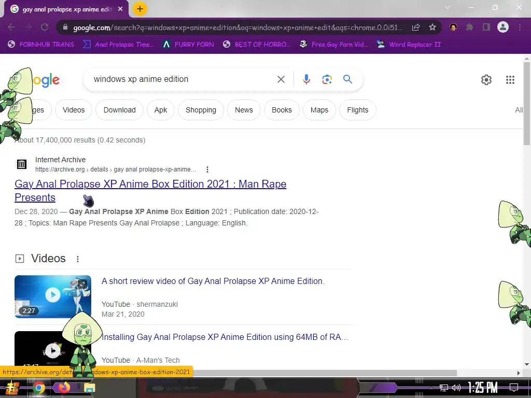This screenshot has height=398, width=531.
Task: Open the Extensions puzzle-piece menu
Action: (x=470, y=27)
